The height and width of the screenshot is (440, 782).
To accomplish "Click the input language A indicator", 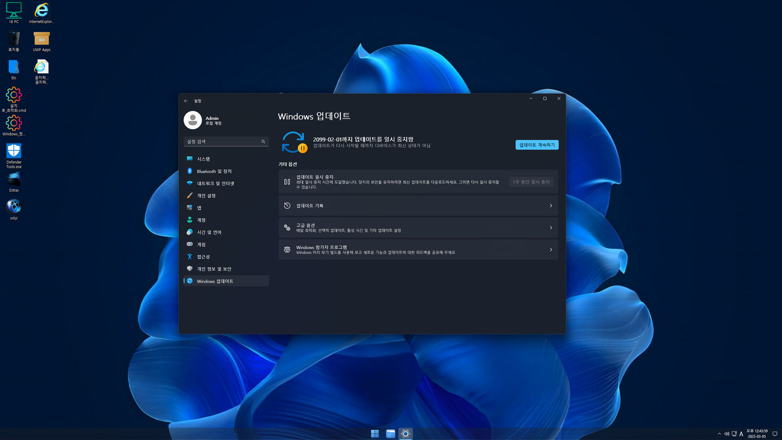I will (x=741, y=434).
